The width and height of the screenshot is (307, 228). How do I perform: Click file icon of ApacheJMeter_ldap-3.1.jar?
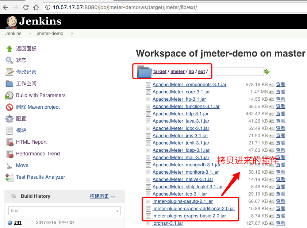click(x=149, y=151)
